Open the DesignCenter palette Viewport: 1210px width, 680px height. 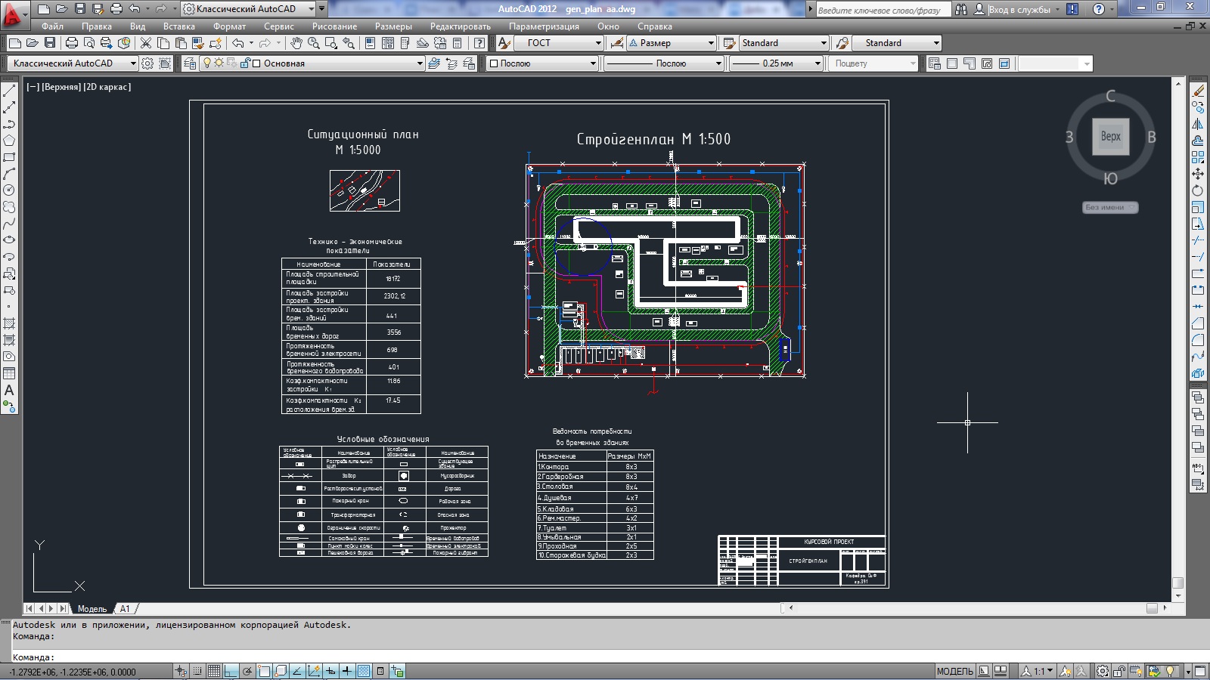point(388,43)
